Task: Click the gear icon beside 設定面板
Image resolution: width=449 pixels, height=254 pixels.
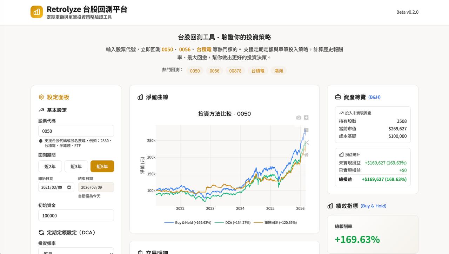Action: (x=41, y=97)
